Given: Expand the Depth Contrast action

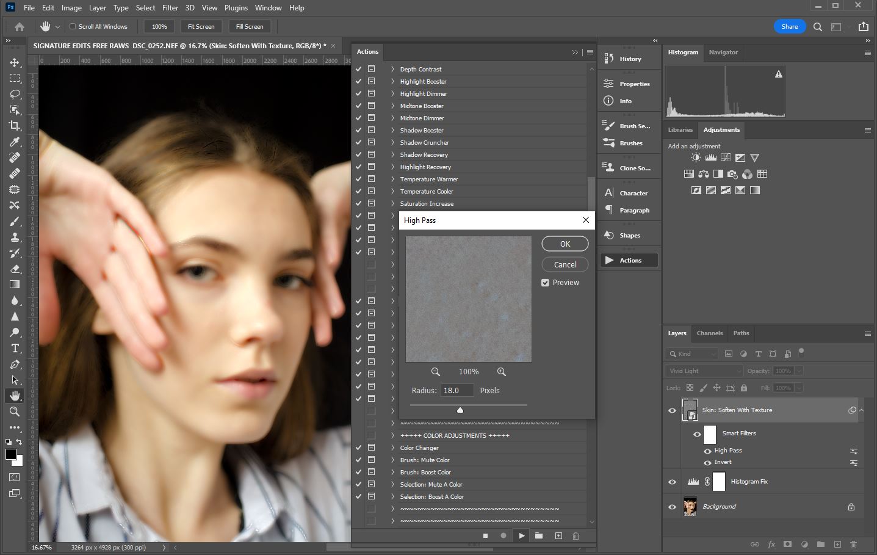Looking at the screenshot, I should 392,70.
